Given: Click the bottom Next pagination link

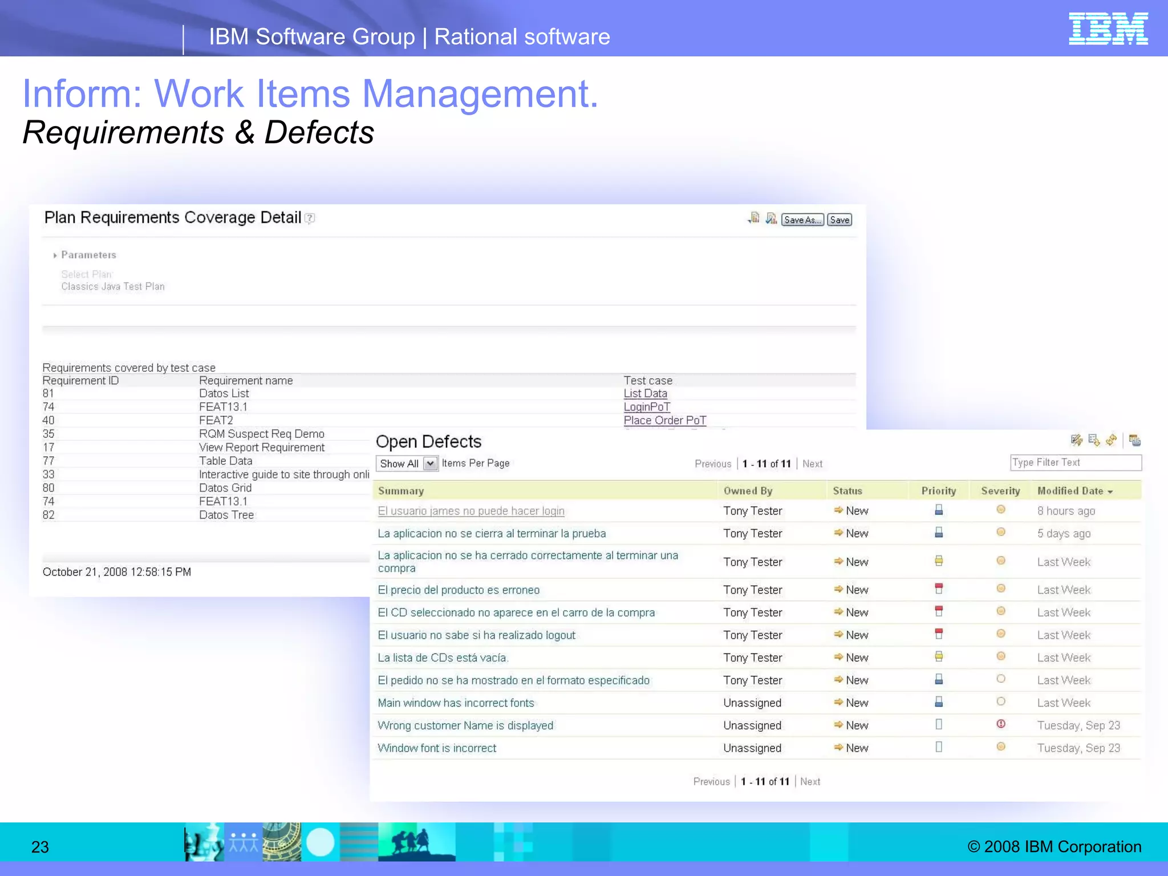Looking at the screenshot, I should [810, 781].
